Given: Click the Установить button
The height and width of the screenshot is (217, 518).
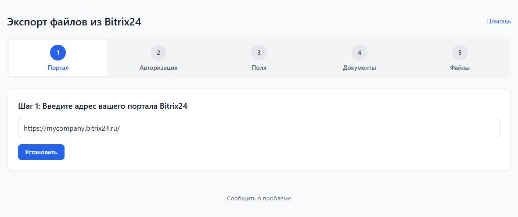Looking at the screenshot, I should click(41, 152).
